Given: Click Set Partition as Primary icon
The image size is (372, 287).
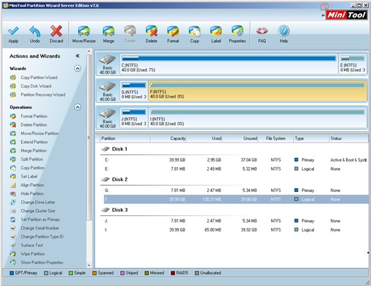Looking at the screenshot, I should coord(13,219).
